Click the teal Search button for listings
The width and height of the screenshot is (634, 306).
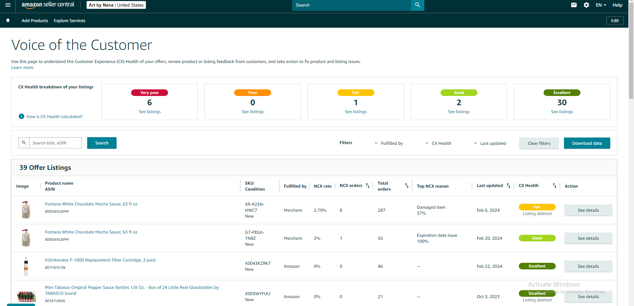102,143
